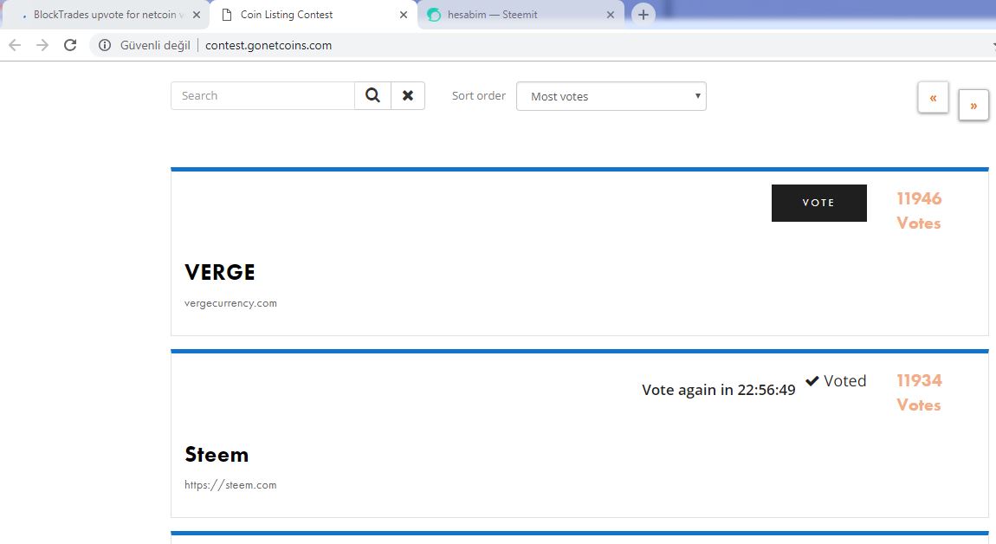The width and height of the screenshot is (996, 544).
Task: Click the Sort order label
Action: click(478, 95)
